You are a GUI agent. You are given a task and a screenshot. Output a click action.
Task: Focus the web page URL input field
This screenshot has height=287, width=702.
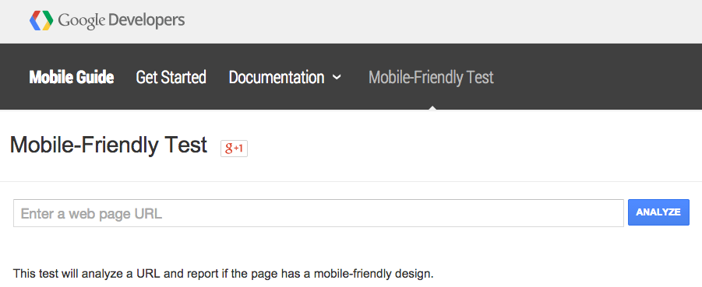tap(319, 213)
